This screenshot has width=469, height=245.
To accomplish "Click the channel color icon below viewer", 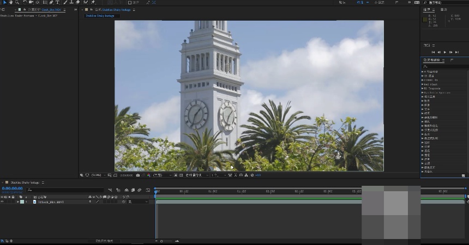I will (148, 175).
